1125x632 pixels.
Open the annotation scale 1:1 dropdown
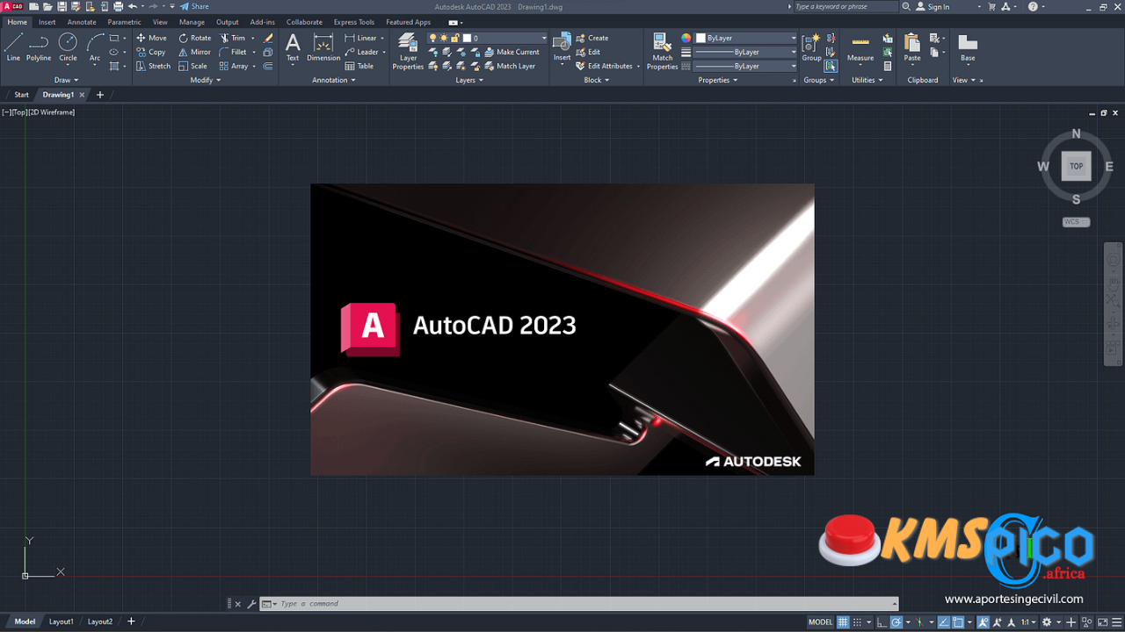1027,621
